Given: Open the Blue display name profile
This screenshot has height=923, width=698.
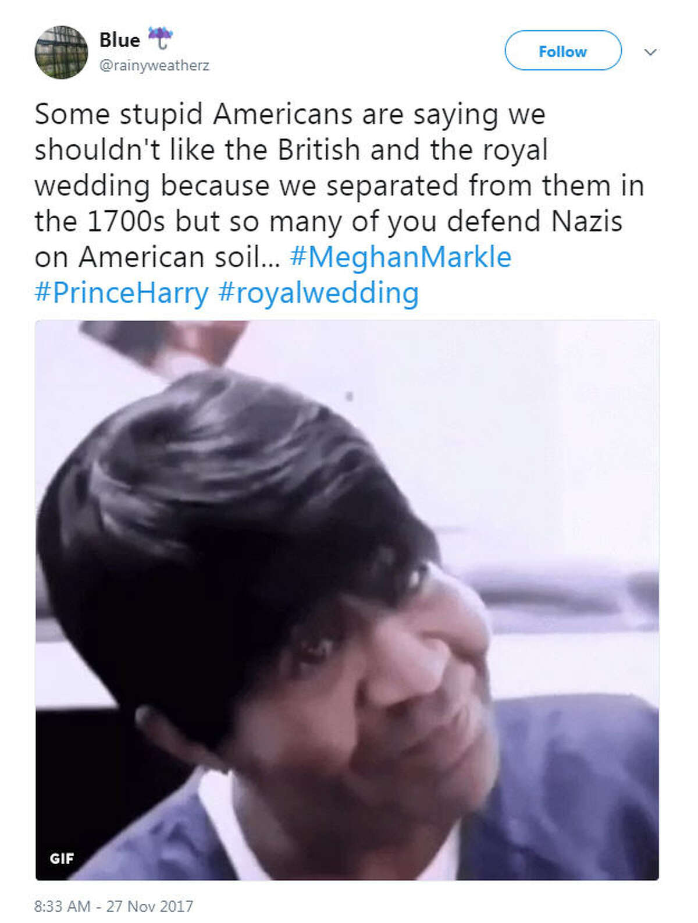Looking at the screenshot, I should [120, 40].
